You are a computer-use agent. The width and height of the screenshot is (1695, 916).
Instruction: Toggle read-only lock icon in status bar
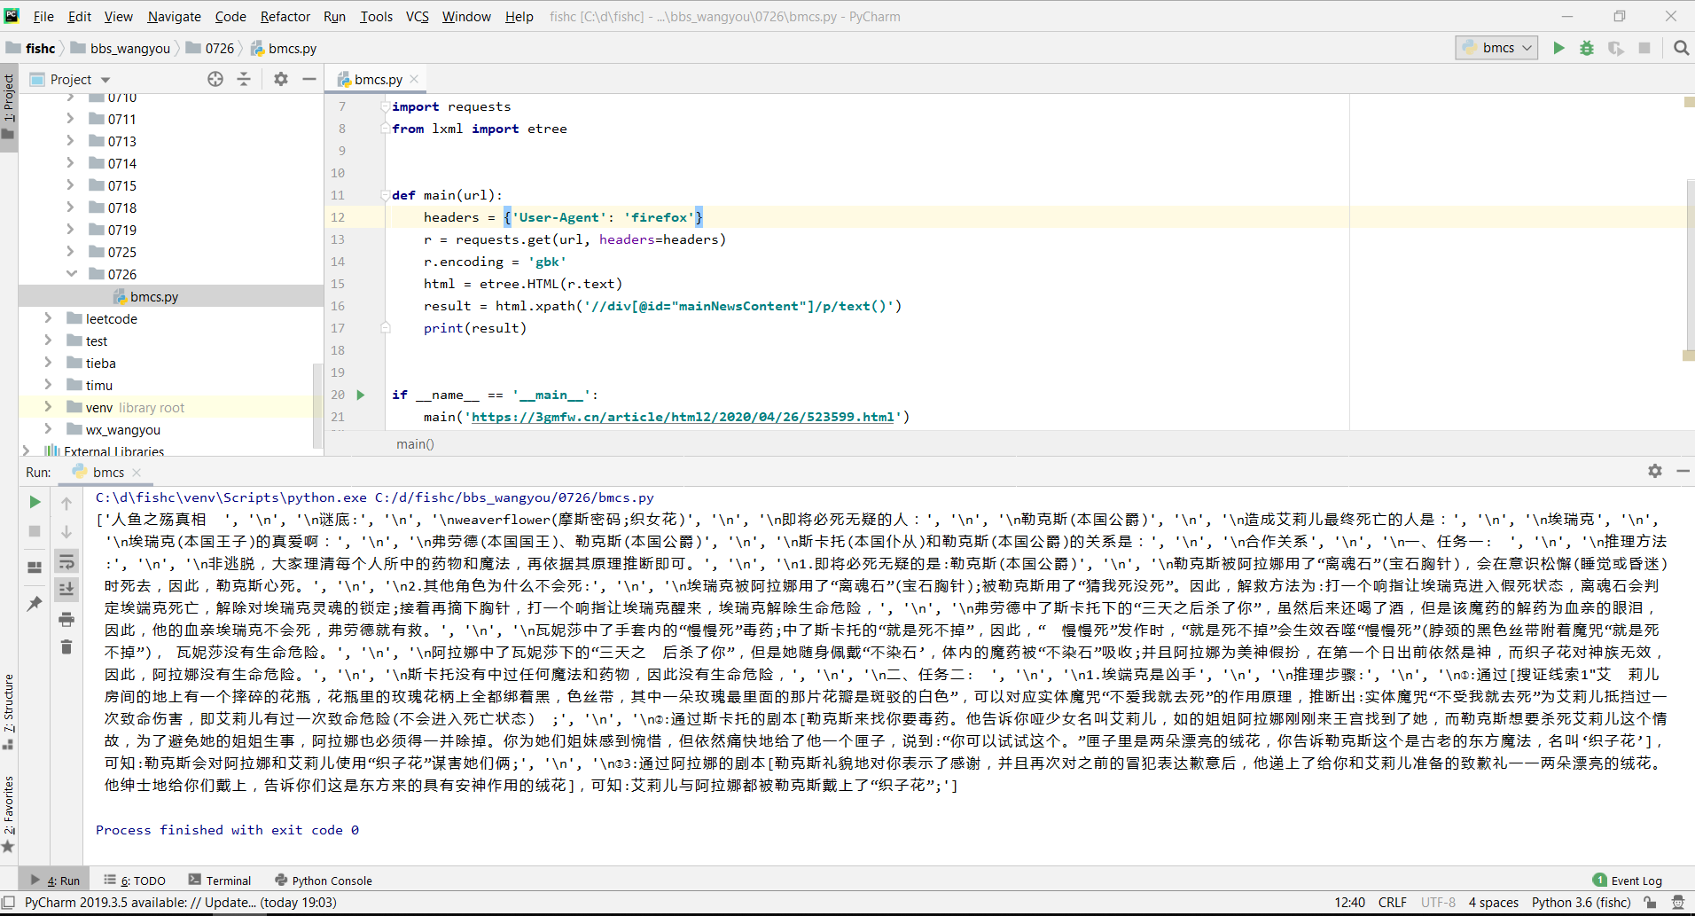(x=1650, y=902)
